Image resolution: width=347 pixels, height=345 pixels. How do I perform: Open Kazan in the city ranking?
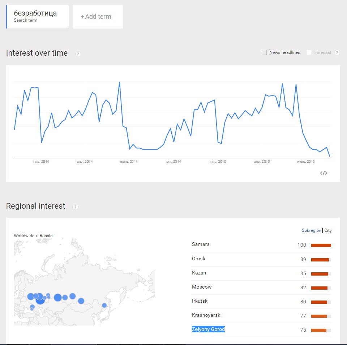pyautogui.click(x=199, y=273)
